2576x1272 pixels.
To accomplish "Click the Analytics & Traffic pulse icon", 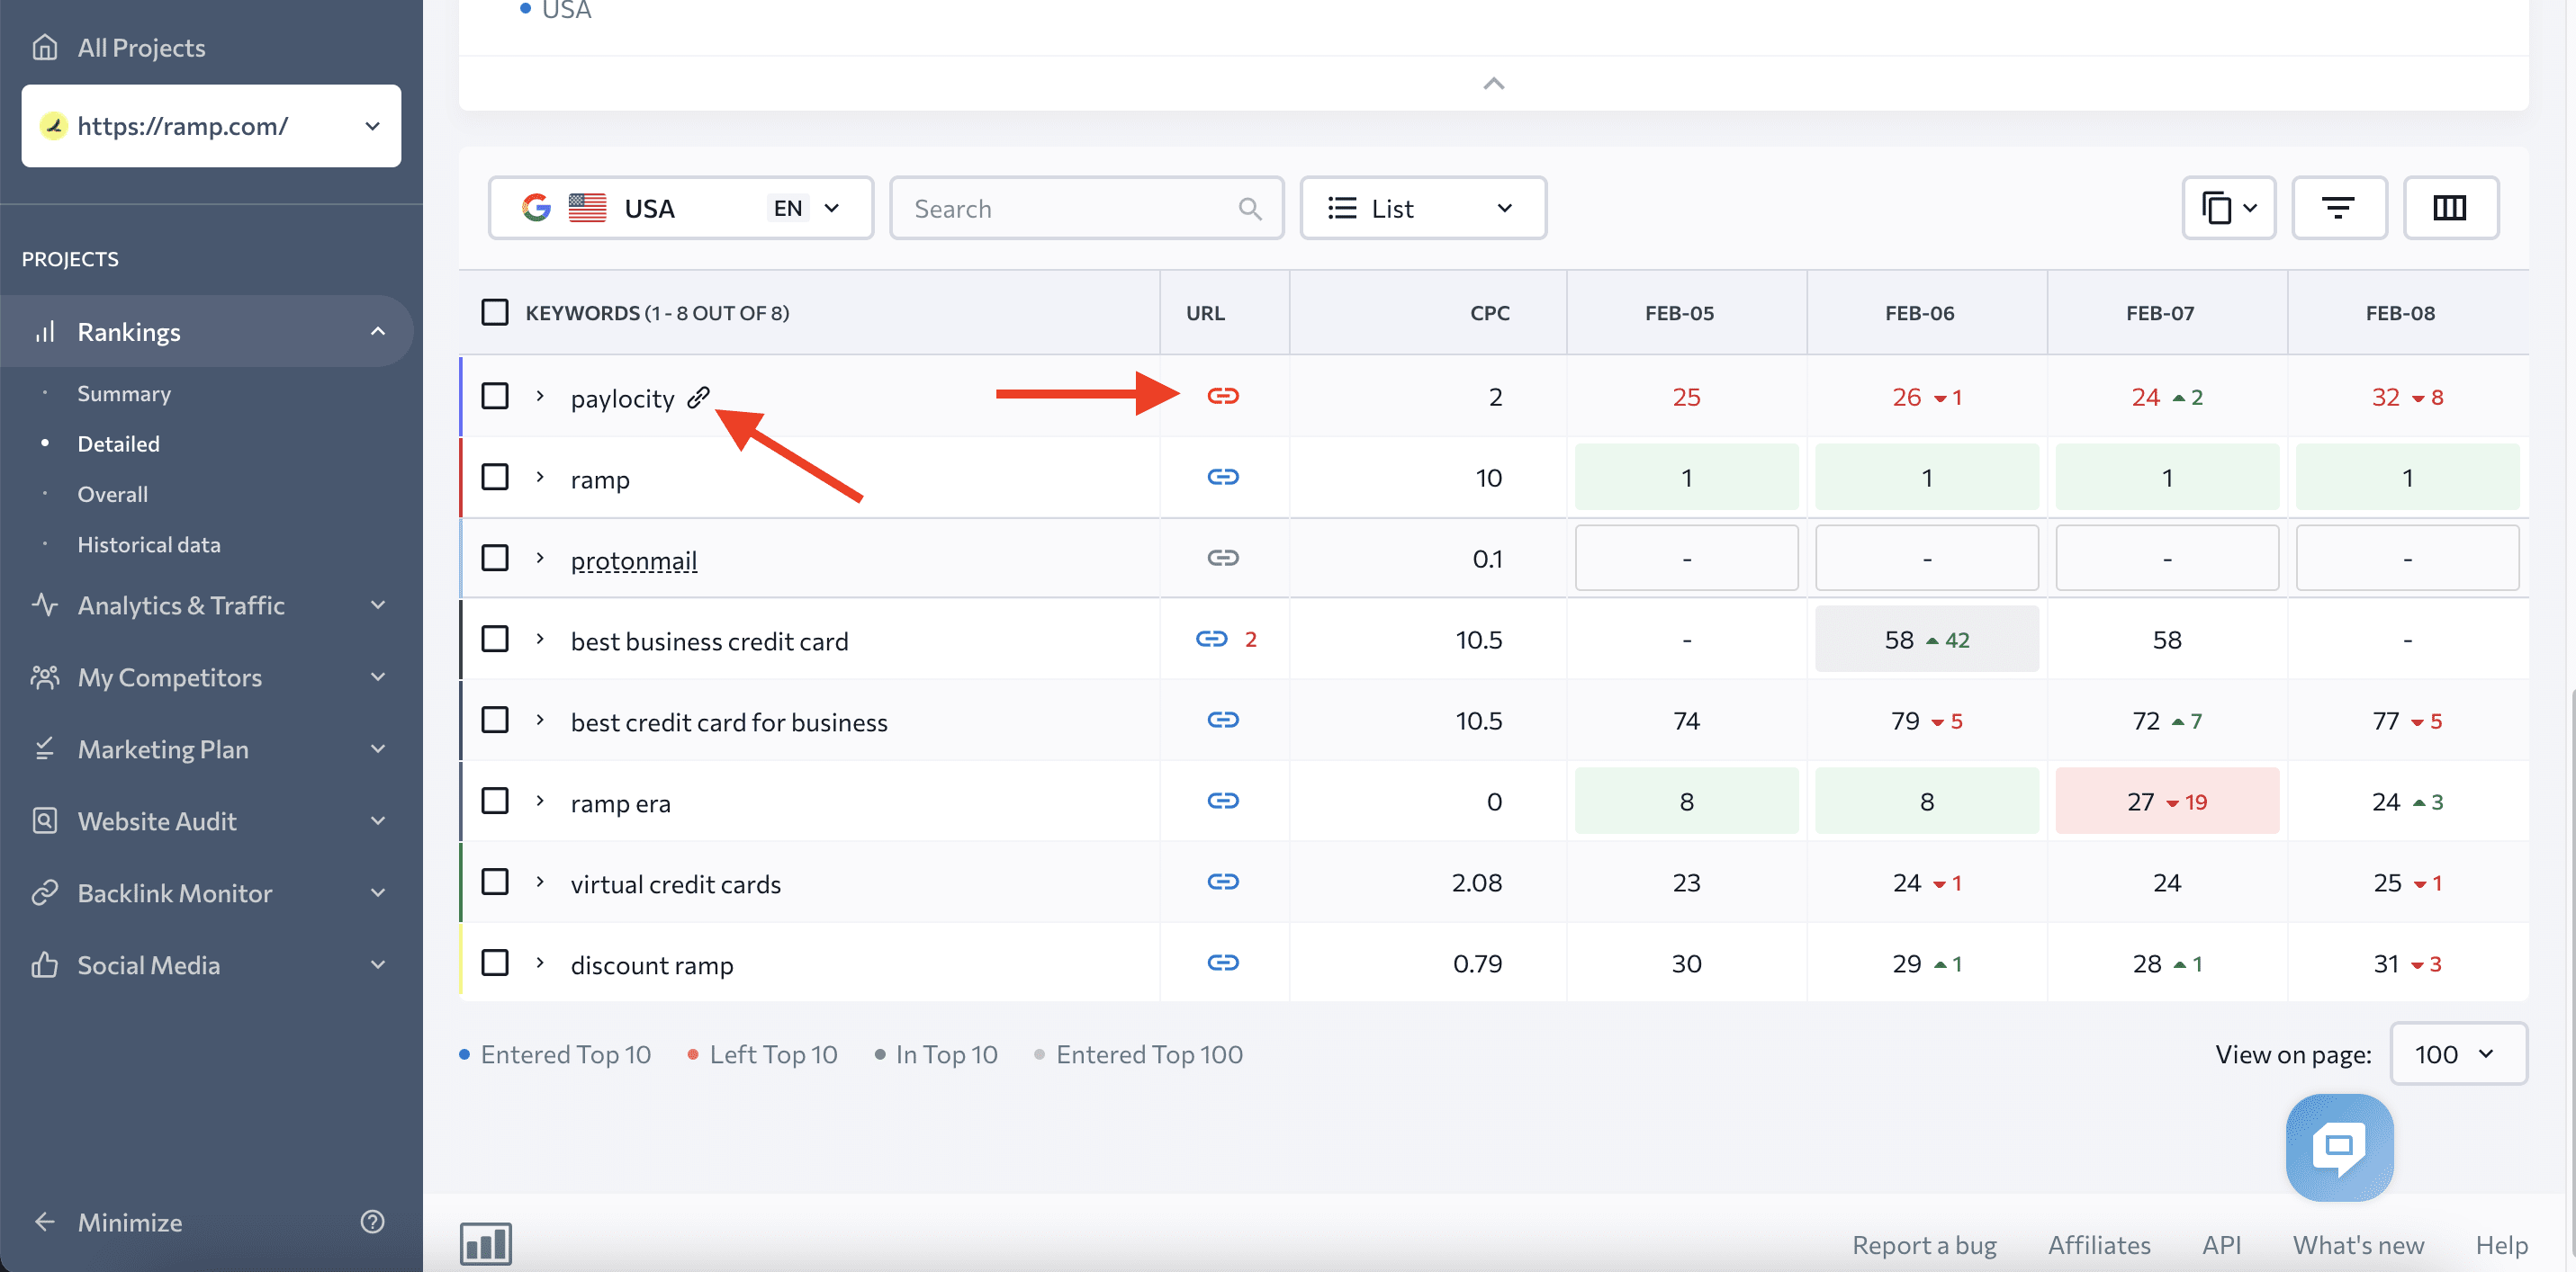I will click(44, 605).
